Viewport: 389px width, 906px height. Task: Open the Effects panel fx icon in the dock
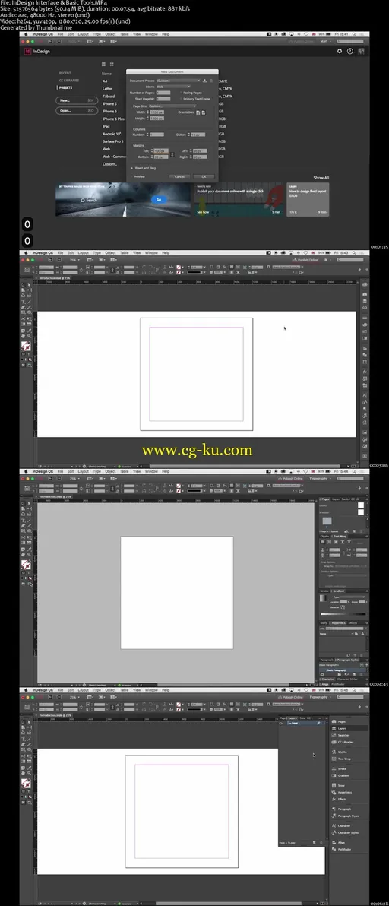[335, 799]
